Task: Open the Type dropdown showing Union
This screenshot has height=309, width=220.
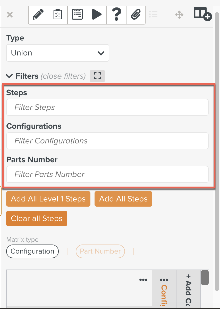Action: pyautogui.click(x=58, y=53)
